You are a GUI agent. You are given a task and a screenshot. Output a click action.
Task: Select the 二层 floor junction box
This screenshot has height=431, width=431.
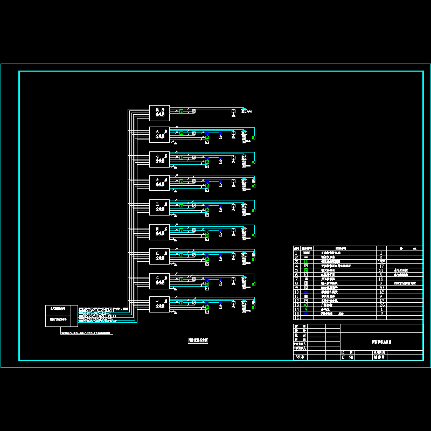coord(159,281)
